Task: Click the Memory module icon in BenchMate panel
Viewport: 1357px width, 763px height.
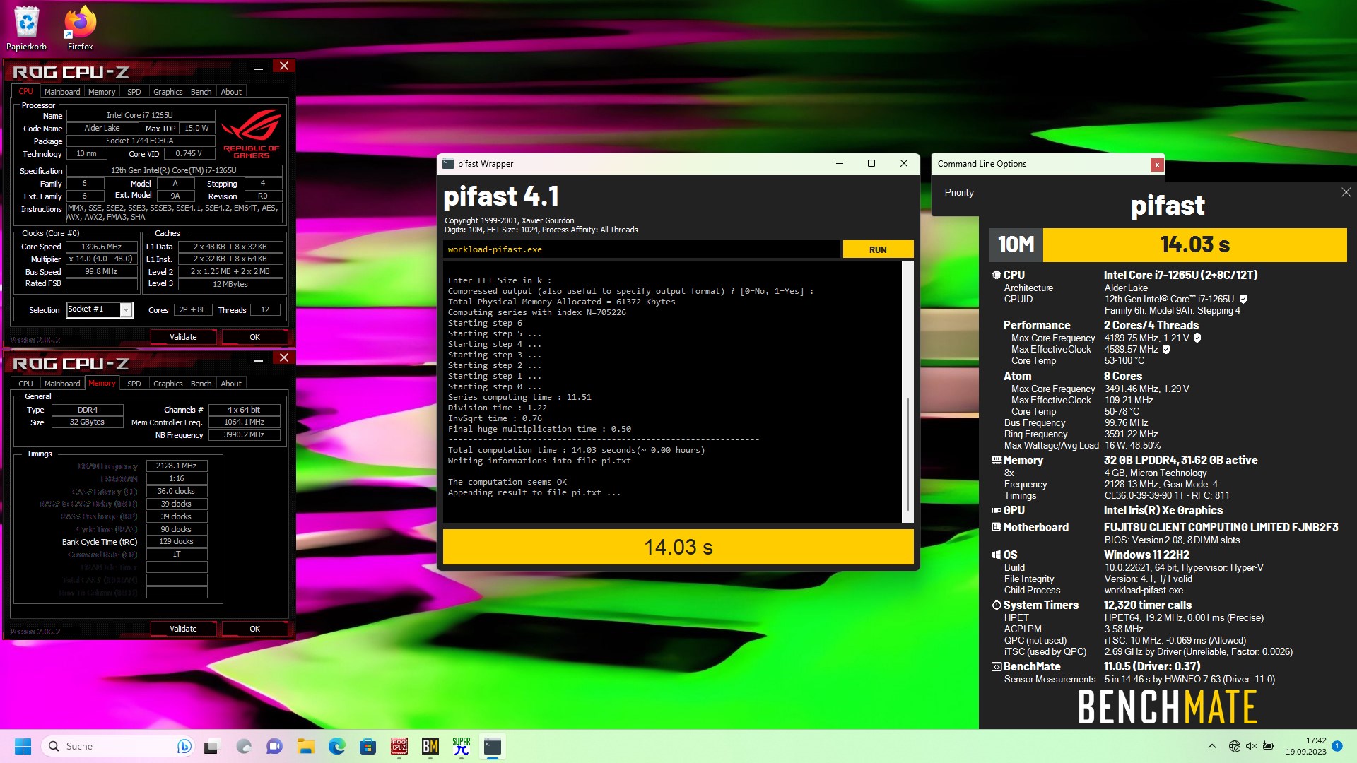Action: click(x=997, y=460)
